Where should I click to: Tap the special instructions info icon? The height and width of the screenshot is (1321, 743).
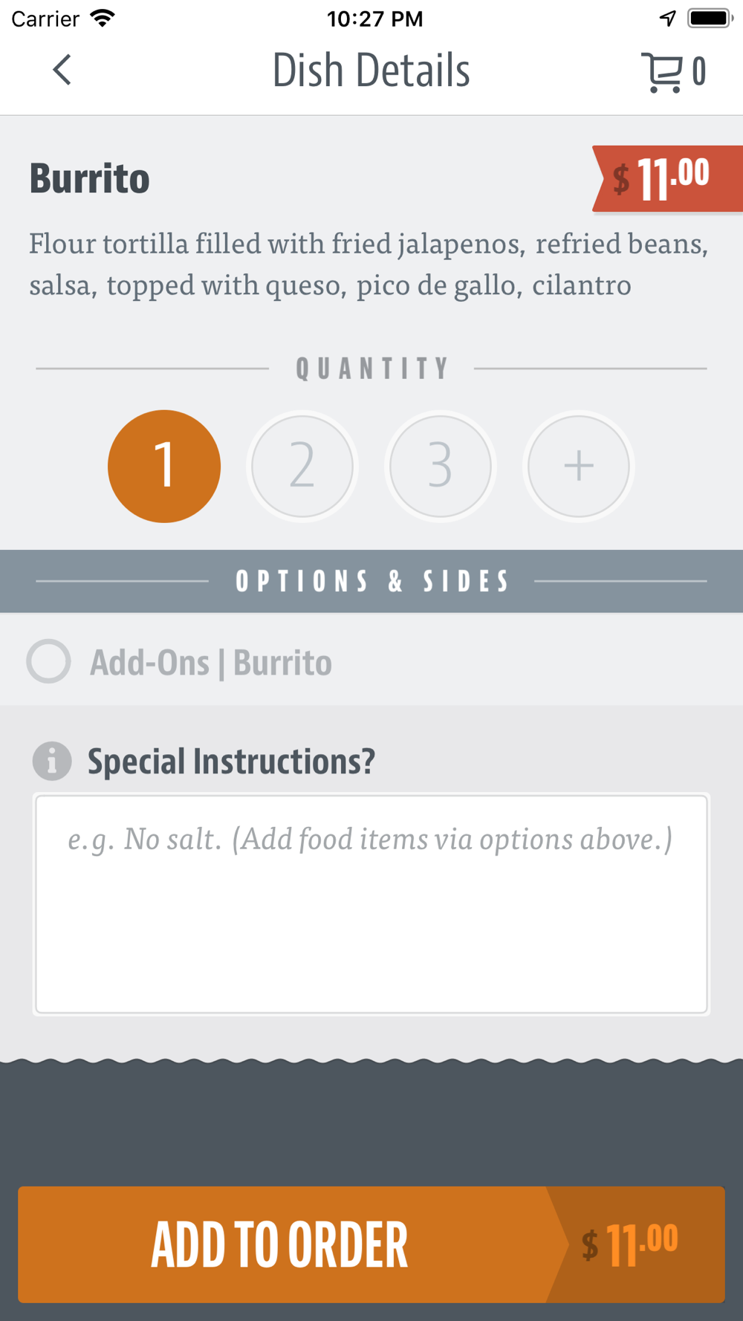click(x=52, y=761)
